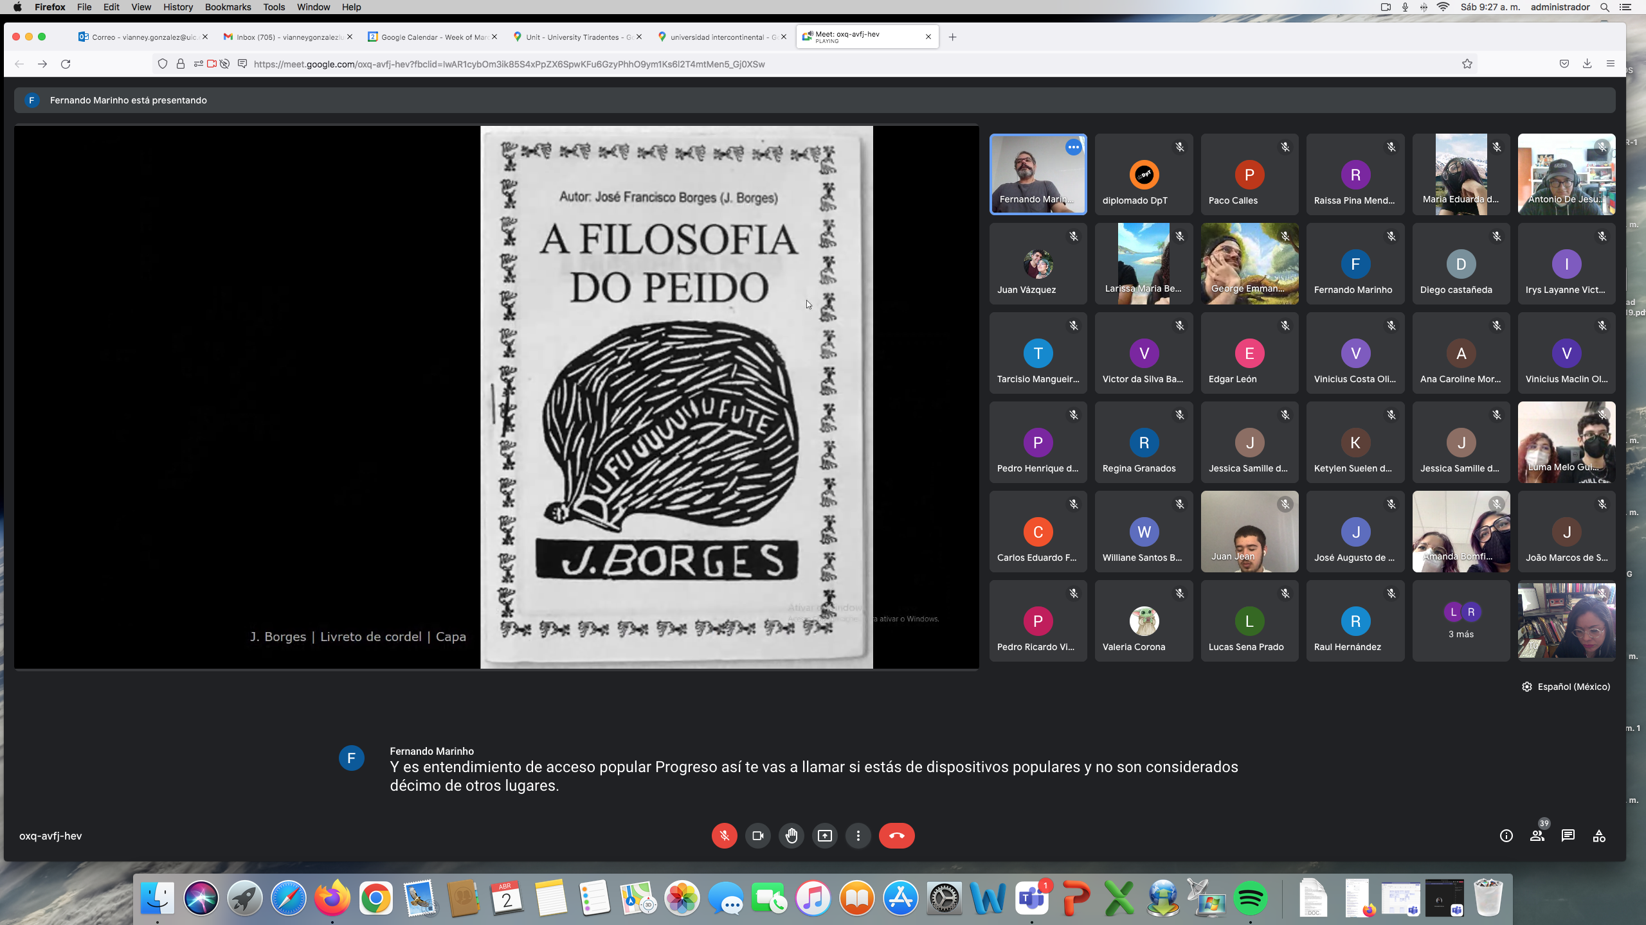This screenshot has height=925, width=1646.
Task: Open the Control Center list icon
Action: coord(1625,7)
